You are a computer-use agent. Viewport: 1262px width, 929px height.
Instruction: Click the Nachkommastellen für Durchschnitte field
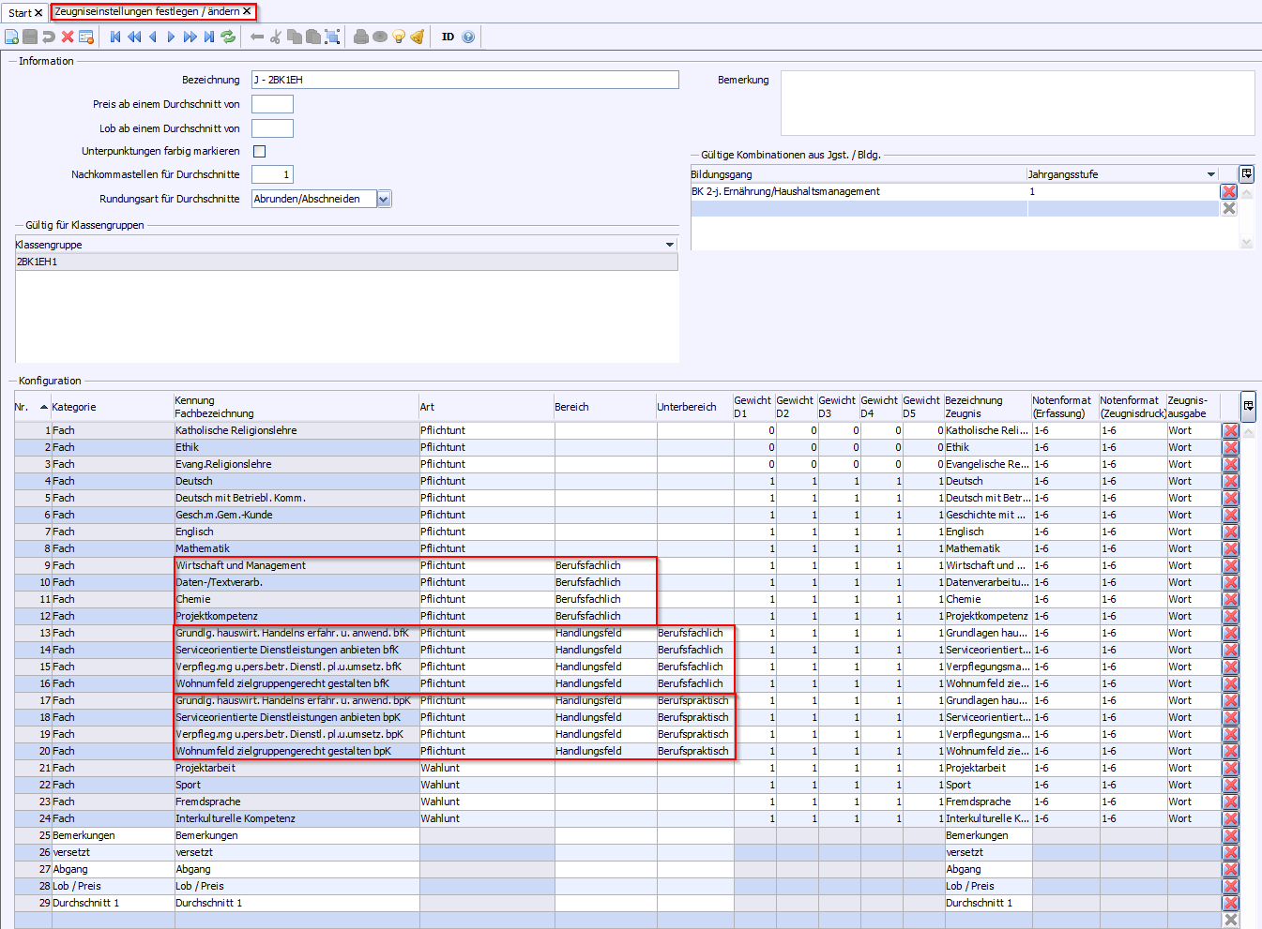pos(272,174)
